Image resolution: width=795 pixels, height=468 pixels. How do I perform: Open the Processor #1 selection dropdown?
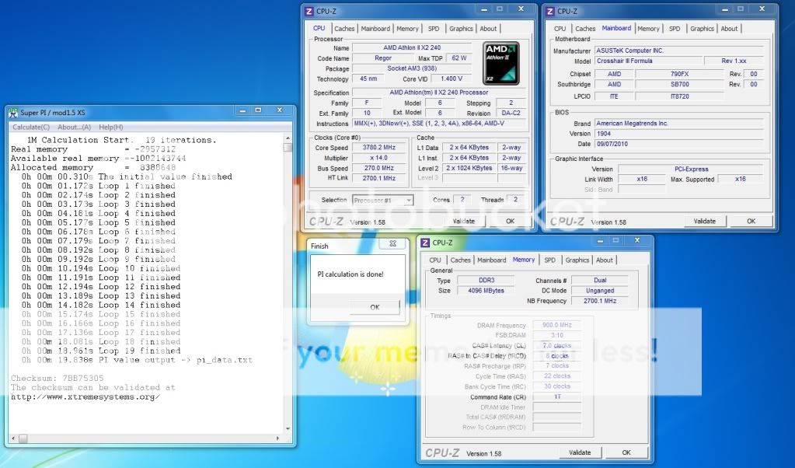pos(383,201)
